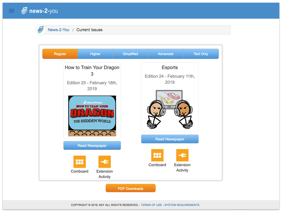Go to News-2-You breadcrumb link

(59, 30)
